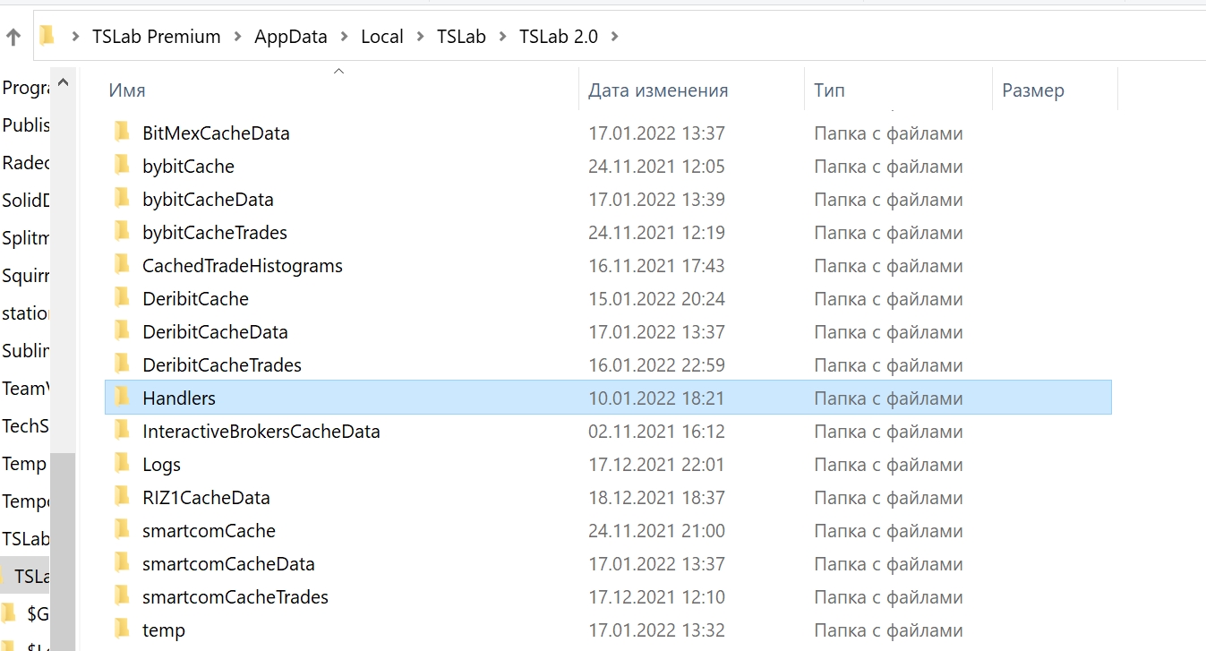Viewport: 1206px width, 651px height.
Task: Select the bybitCache folder icon
Action: point(123,166)
